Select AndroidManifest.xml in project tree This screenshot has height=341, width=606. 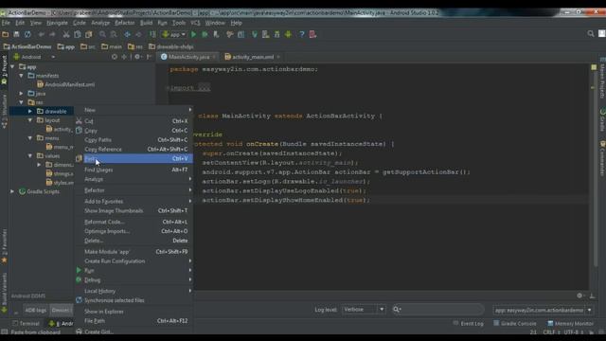click(x=66, y=84)
